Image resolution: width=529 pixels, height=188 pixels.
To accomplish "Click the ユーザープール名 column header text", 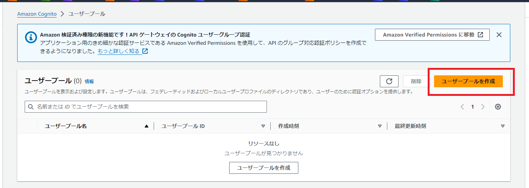I will click(66, 126).
